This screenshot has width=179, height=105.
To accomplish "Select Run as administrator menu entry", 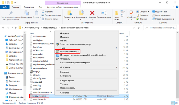I will click(x=74, y=44).
